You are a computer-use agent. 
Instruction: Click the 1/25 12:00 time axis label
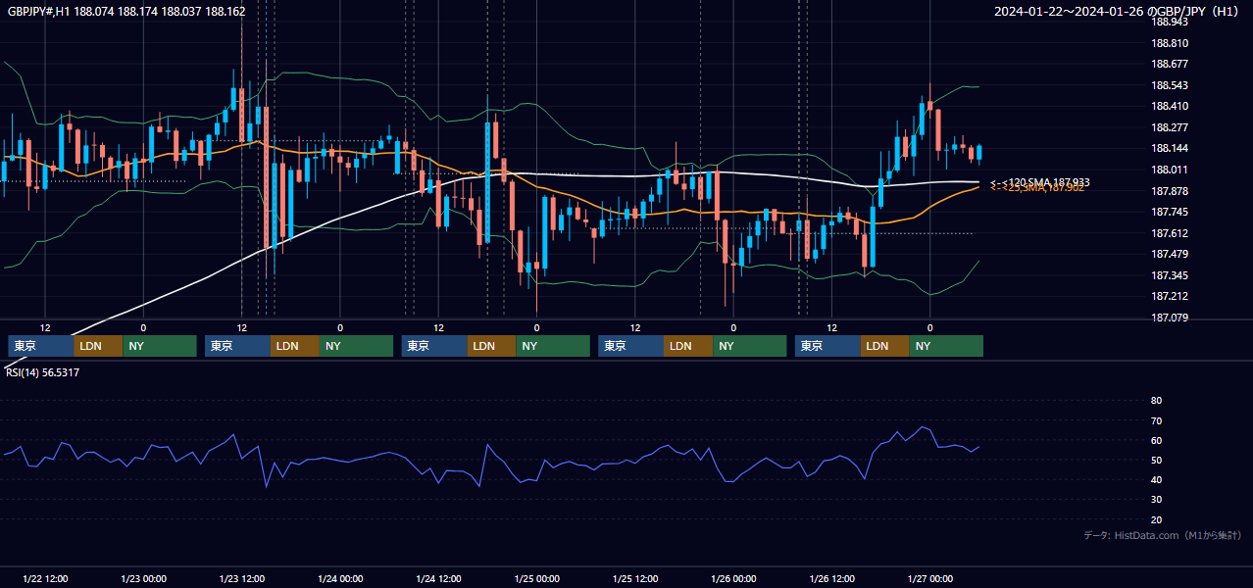[x=635, y=579]
